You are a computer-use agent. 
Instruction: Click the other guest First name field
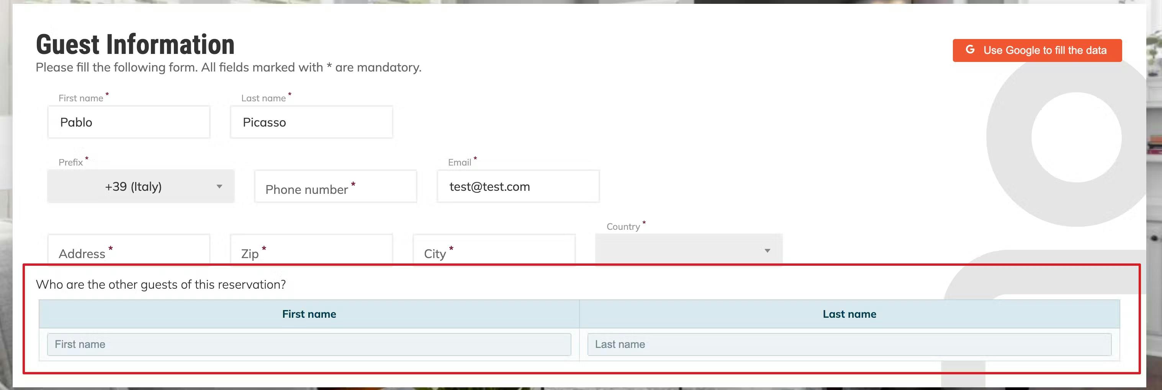click(x=309, y=344)
